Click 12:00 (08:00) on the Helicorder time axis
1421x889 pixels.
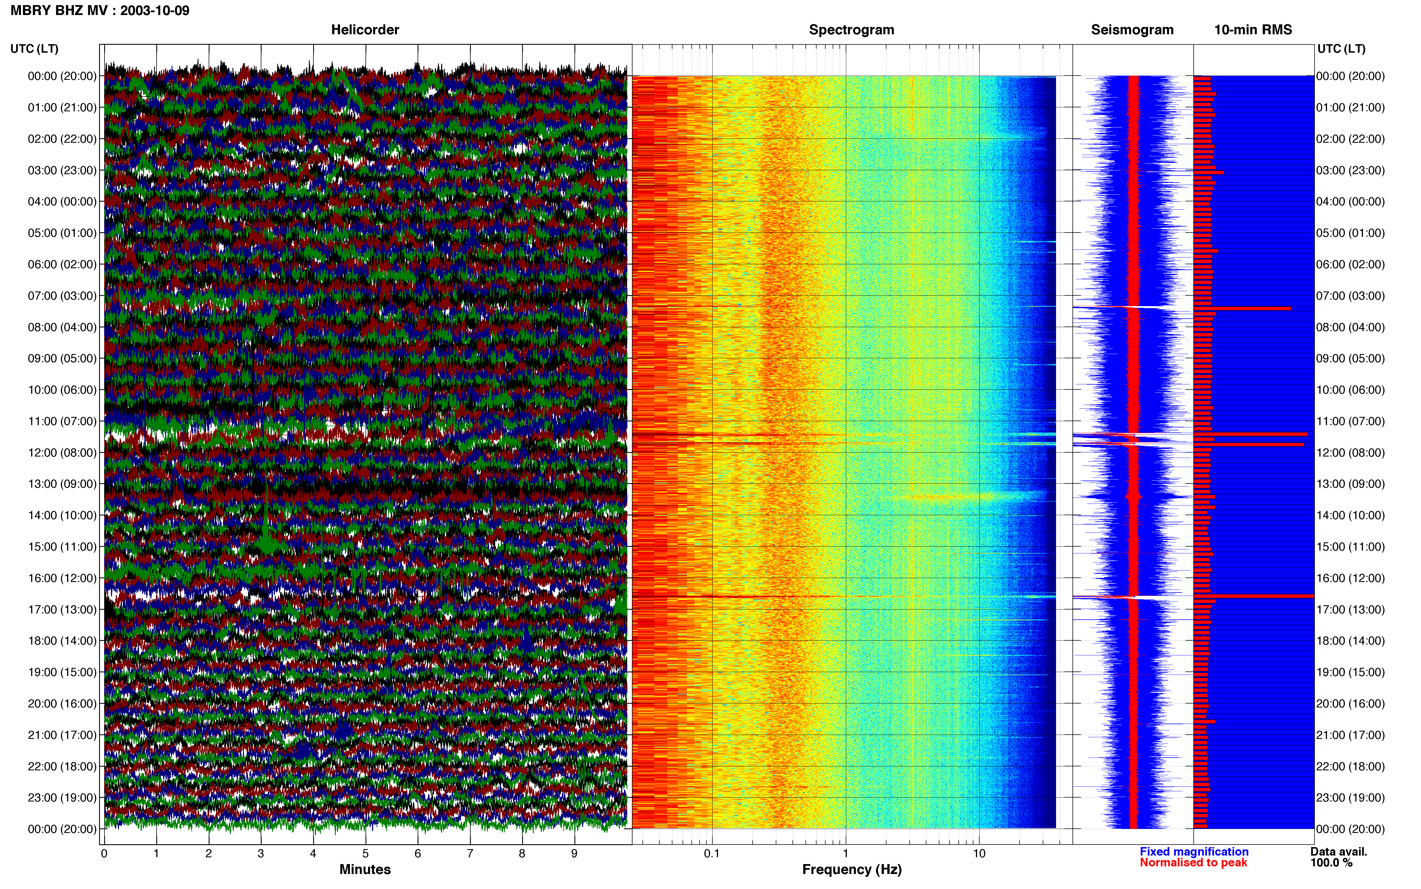point(62,453)
